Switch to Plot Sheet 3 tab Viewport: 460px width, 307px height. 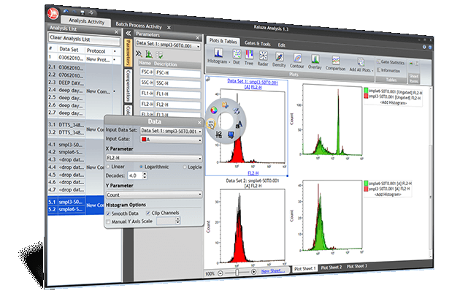click(357, 266)
